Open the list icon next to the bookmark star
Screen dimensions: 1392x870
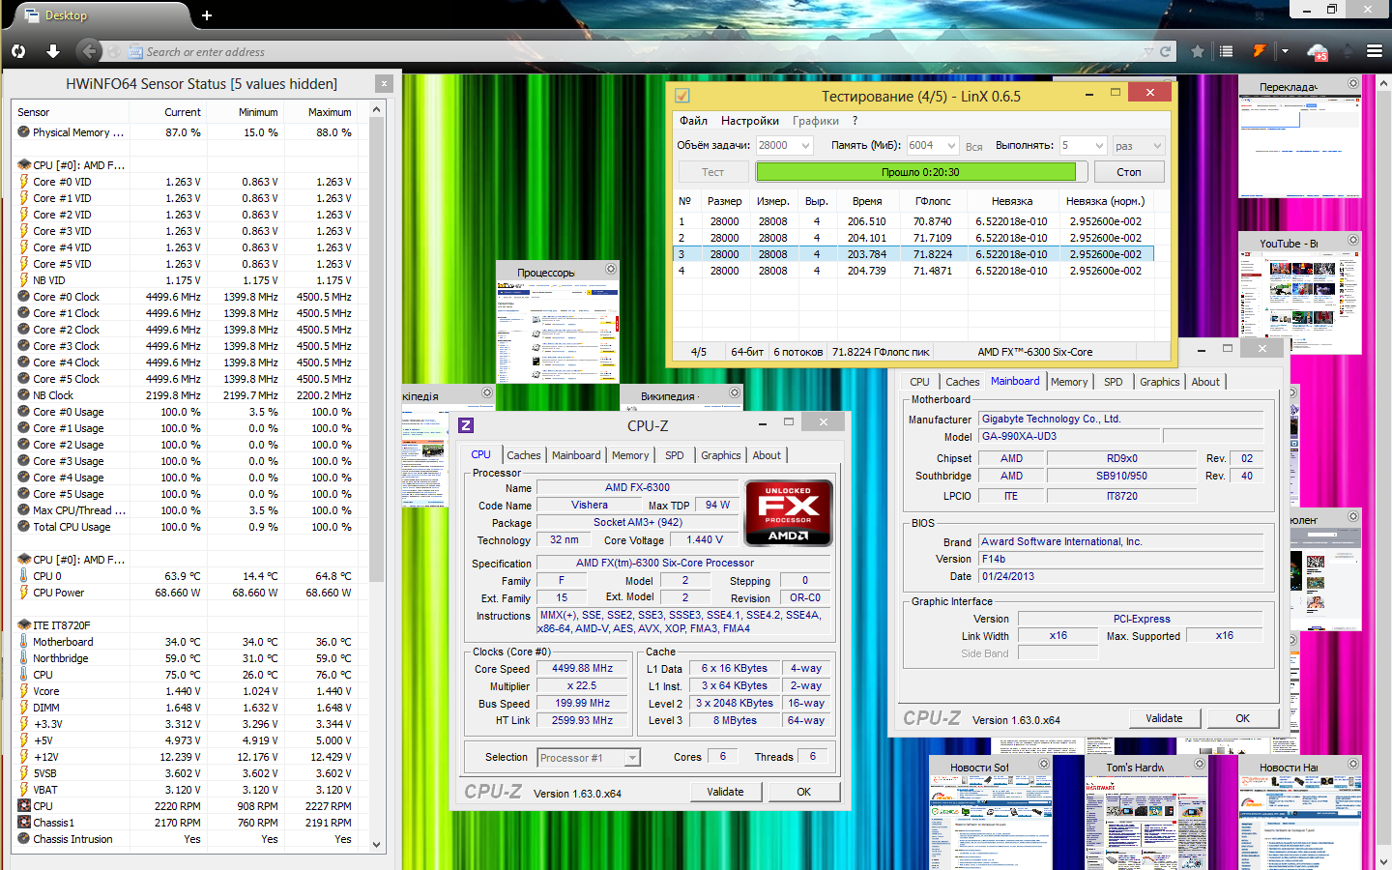pyautogui.click(x=1226, y=51)
